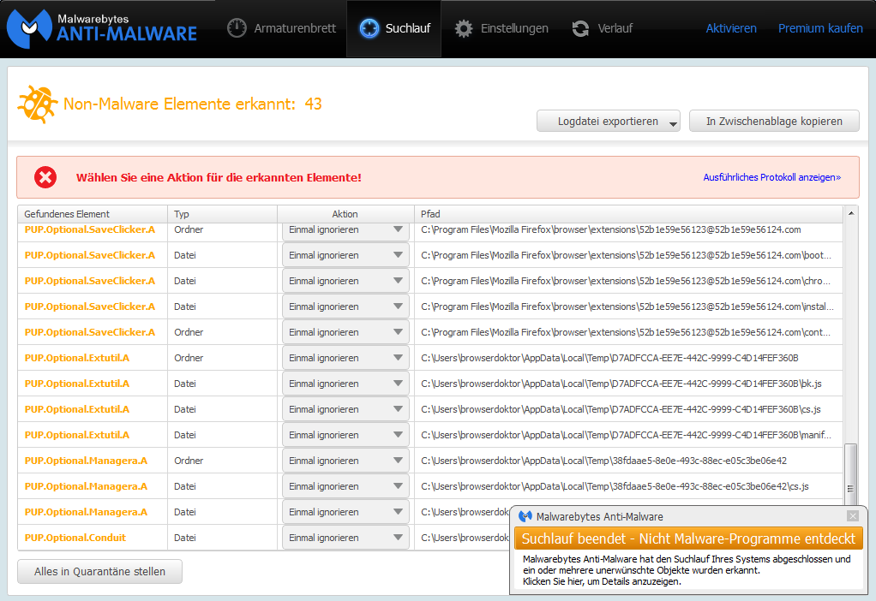Screen dimensions: 876x601
Task: Click the Verlauf refresh arrows icon
Action: 580,29
